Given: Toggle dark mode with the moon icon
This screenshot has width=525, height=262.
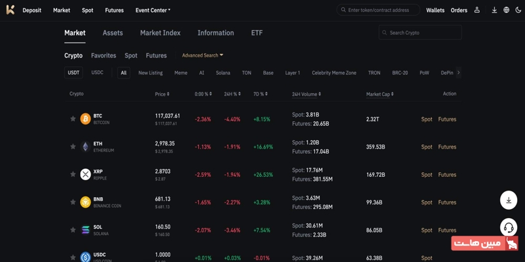Looking at the screenshot, I should tap(518, 10).
